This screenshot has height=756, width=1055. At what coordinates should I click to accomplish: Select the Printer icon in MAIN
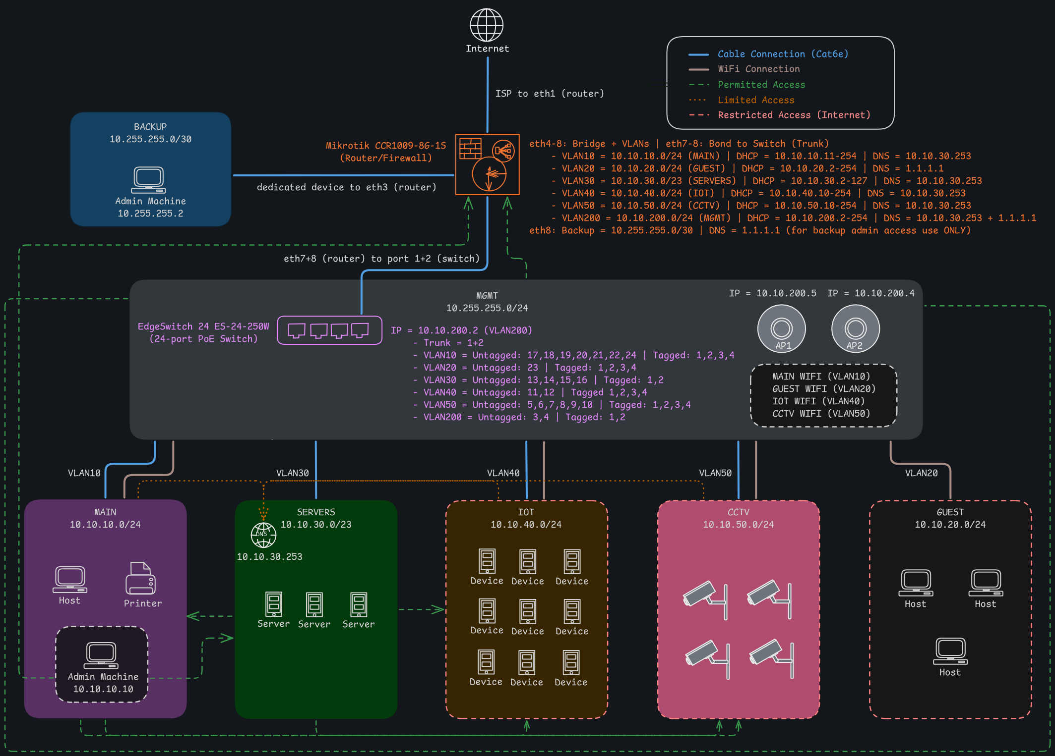(140, 578)
